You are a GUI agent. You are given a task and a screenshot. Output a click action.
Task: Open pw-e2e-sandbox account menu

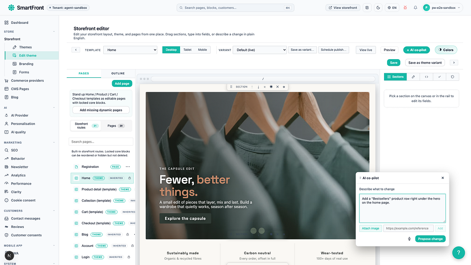[442, 8]
